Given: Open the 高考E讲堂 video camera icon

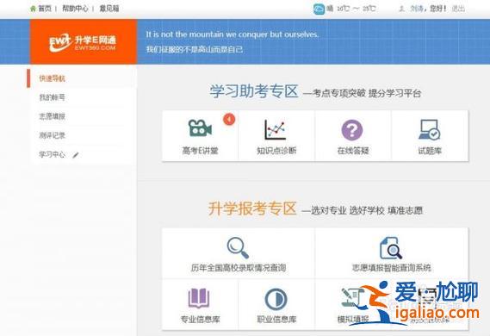Looking at the screenshot, I should point(200,128).
